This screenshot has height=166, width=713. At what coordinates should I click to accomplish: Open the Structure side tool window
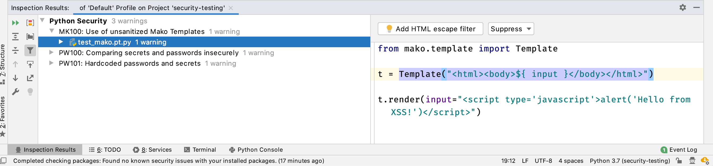3,64
